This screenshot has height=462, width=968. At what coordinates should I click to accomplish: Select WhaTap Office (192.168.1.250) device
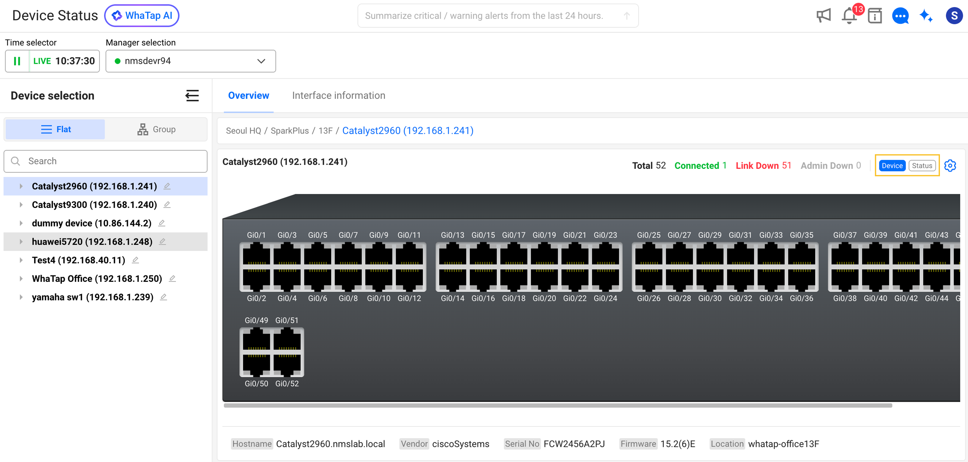pyautogui.click(x=97, y=278)
